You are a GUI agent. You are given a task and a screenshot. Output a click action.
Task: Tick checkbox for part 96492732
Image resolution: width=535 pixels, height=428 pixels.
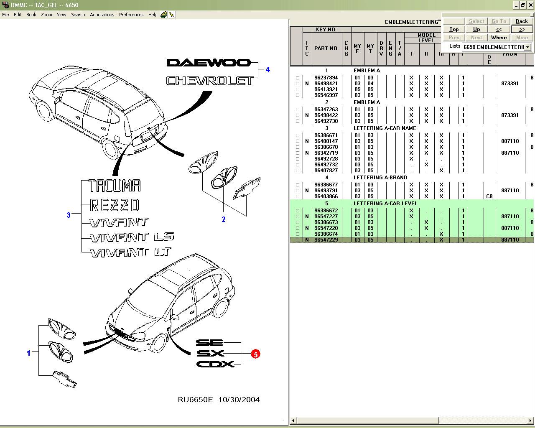coord(298,165)
